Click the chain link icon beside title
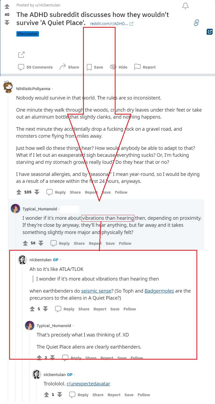The height and width of the screenshot is (404, 215). tap(196, 23)
